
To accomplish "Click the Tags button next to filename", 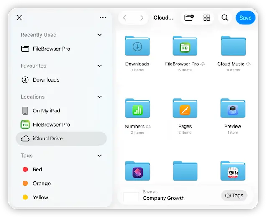I will 234,195.
